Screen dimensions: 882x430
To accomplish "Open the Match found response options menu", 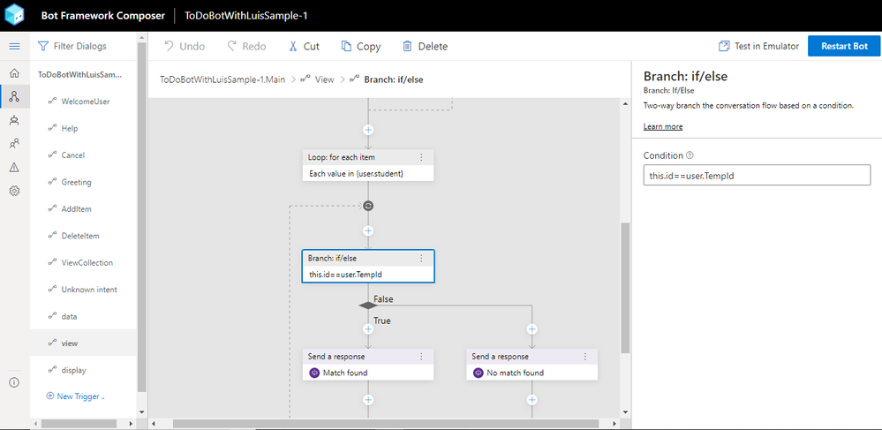I will [x=421, y=356].
